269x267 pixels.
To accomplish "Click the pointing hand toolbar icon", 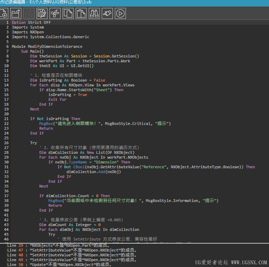I will coord(107,13).
